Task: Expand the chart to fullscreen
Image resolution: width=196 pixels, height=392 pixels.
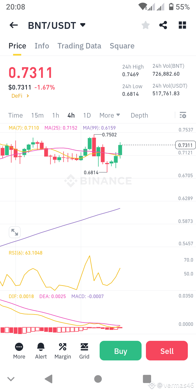Action: tap(15, 232)
